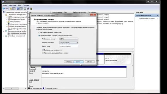This screenshot has width=167, height=94.
Task: Enable 'Применять сжатие файлов и папок' checkbox
Action: click(x=43, y=53)
